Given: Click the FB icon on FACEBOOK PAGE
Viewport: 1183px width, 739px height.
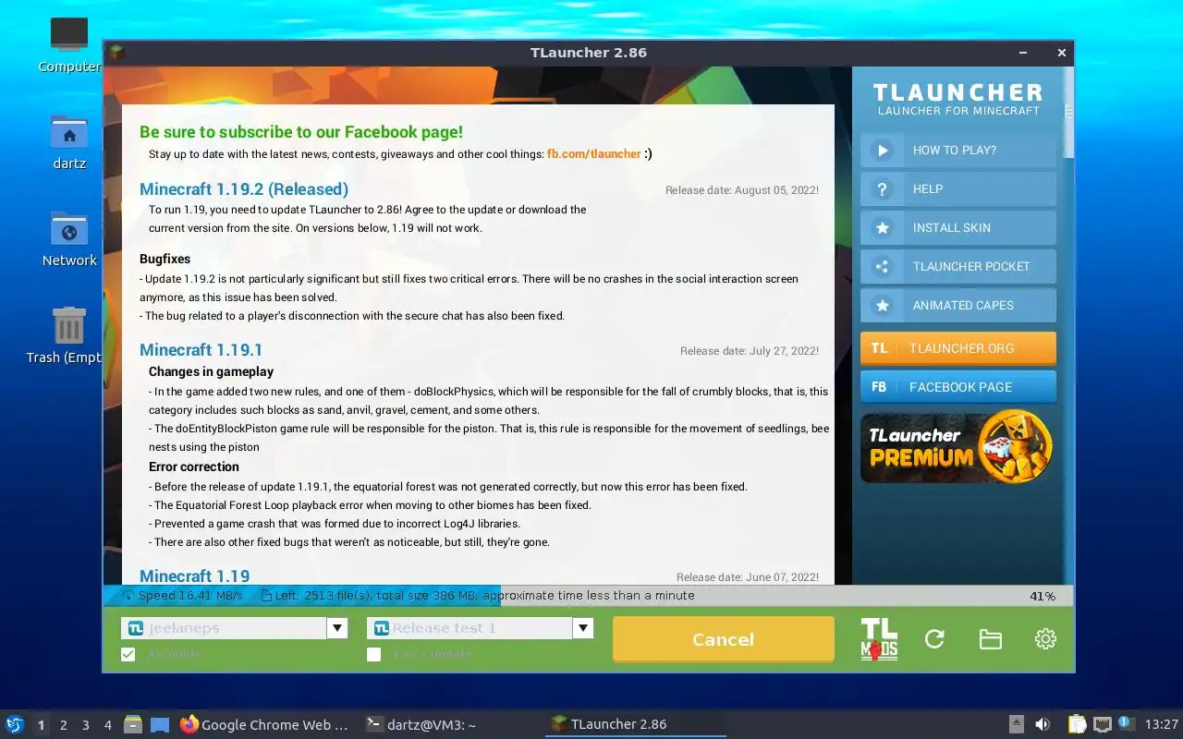Looking at the screenshot, I should click(x=879, y=387).
